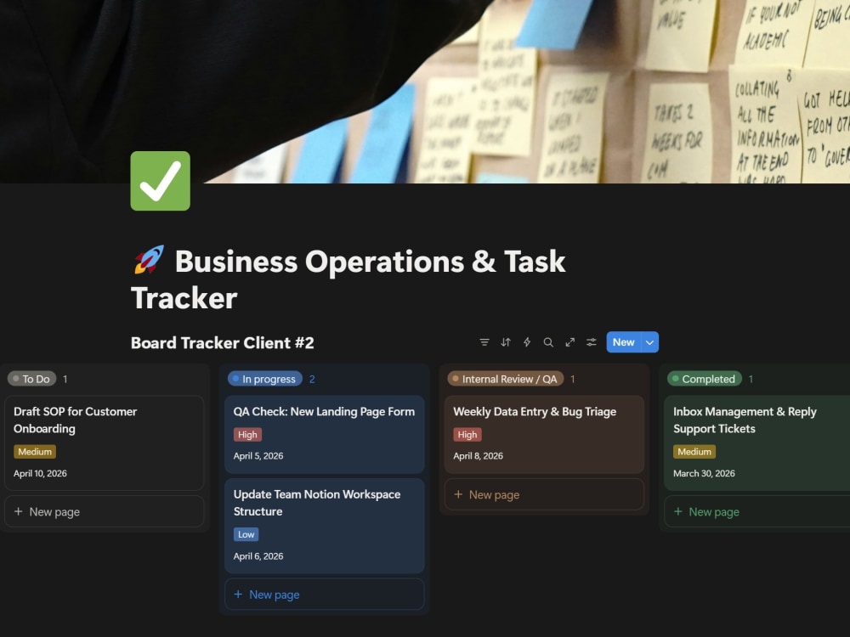Viewport: 850px width, 637px height.
Task: Open Inbox Management & Reply Support Tickets card
Action: point(757,443)
